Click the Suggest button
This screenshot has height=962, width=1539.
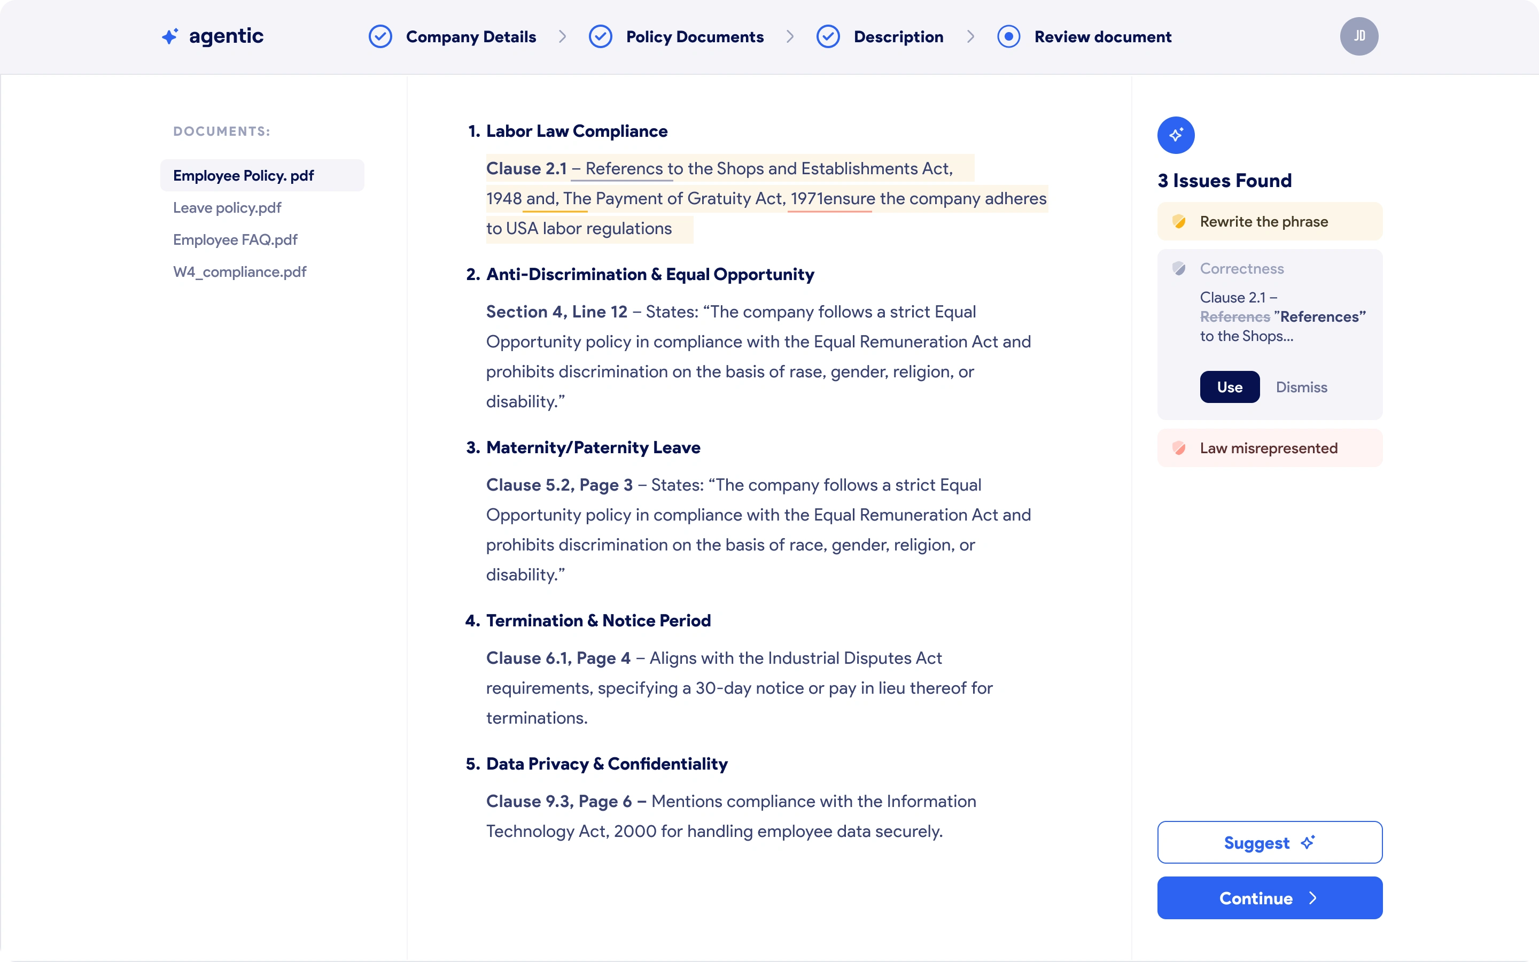1269,842
